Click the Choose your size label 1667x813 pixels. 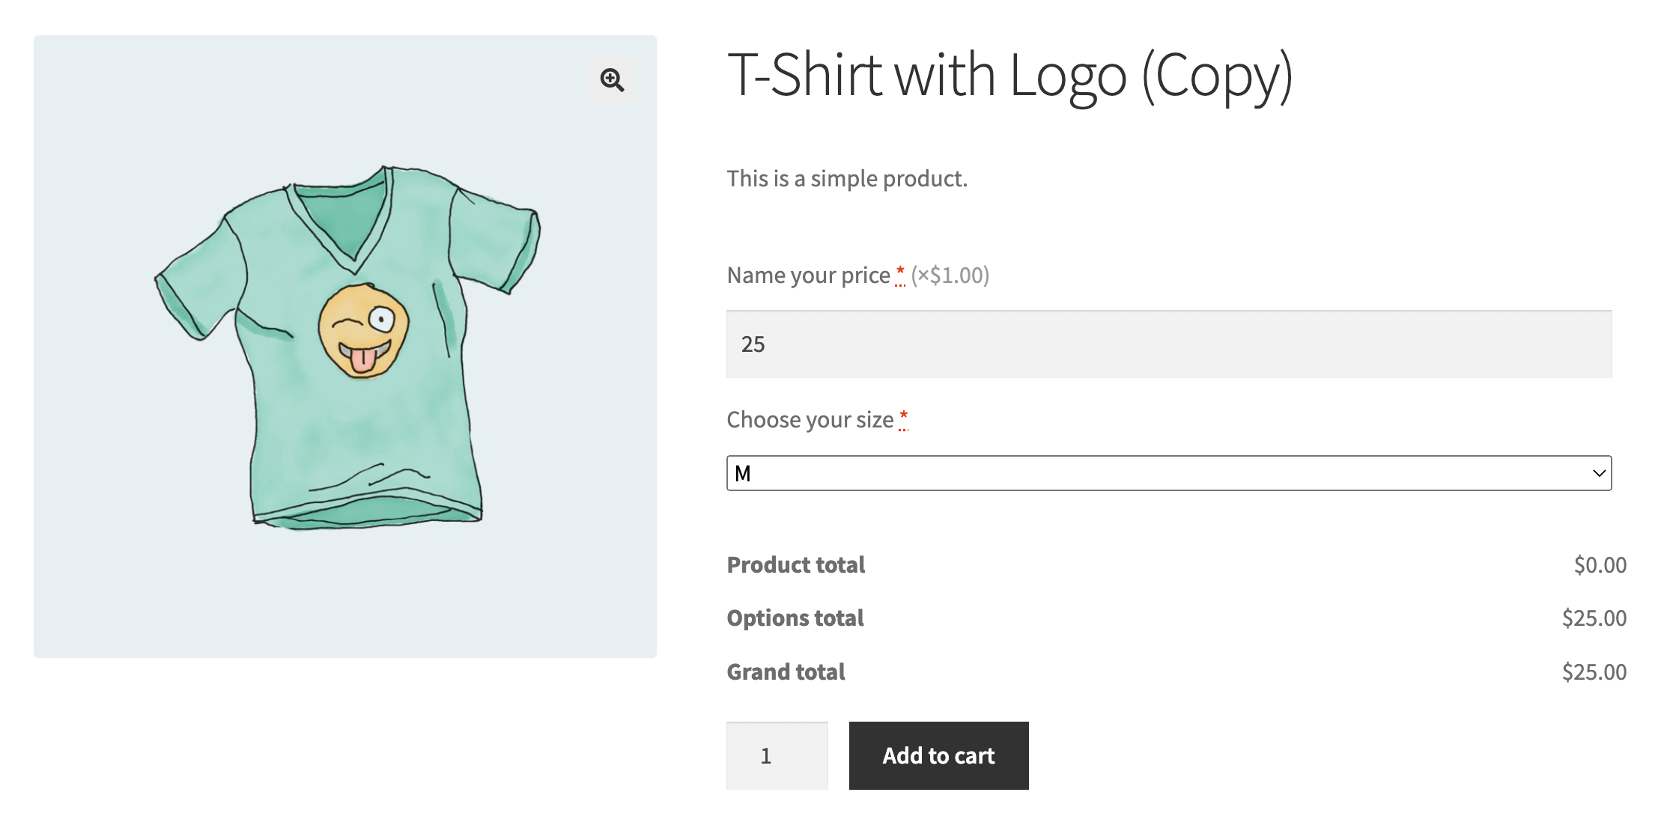click(810, 420)
